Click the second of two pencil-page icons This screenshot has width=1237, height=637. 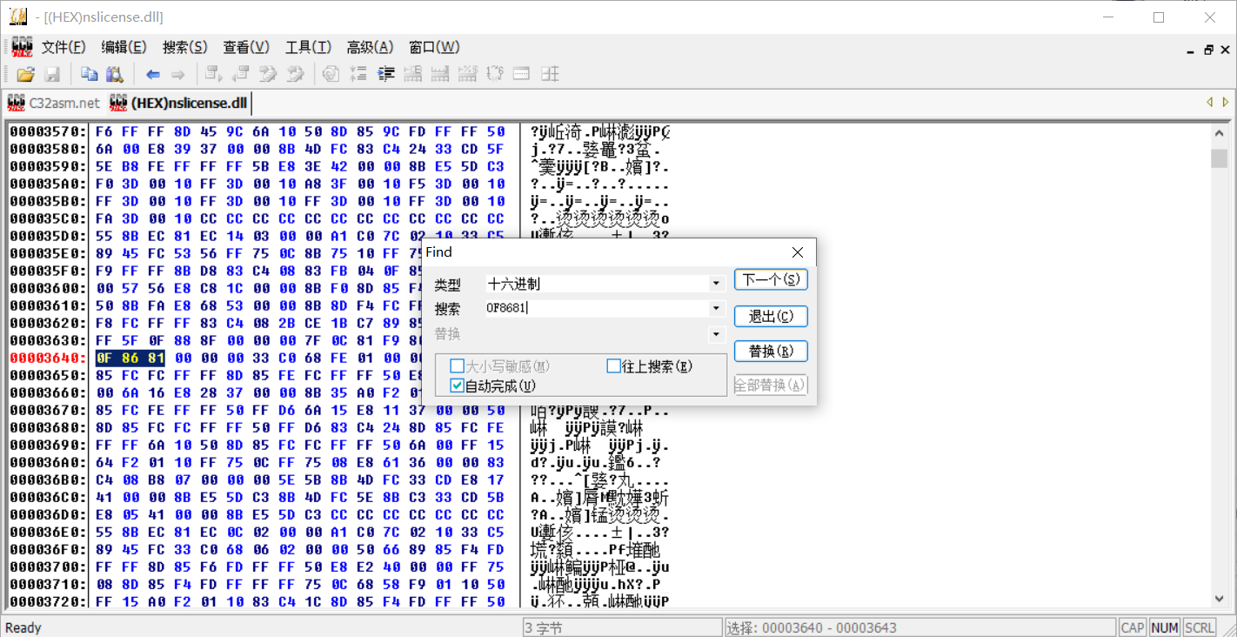tap(296, 74)
